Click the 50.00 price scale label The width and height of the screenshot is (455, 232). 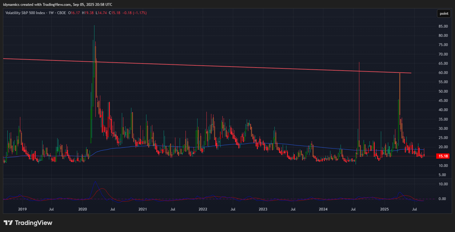(x=443, y=91)
